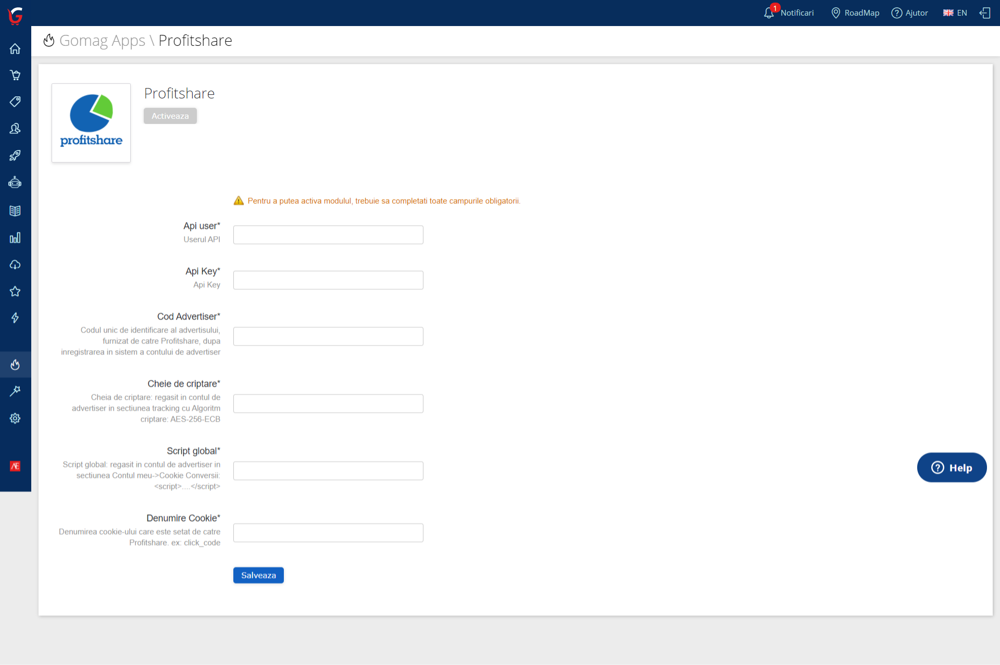This screenshot has width=1000, height=665.
Task: Click the 'Denumire Cookie*' label
Action: click(x=183, y=518)
